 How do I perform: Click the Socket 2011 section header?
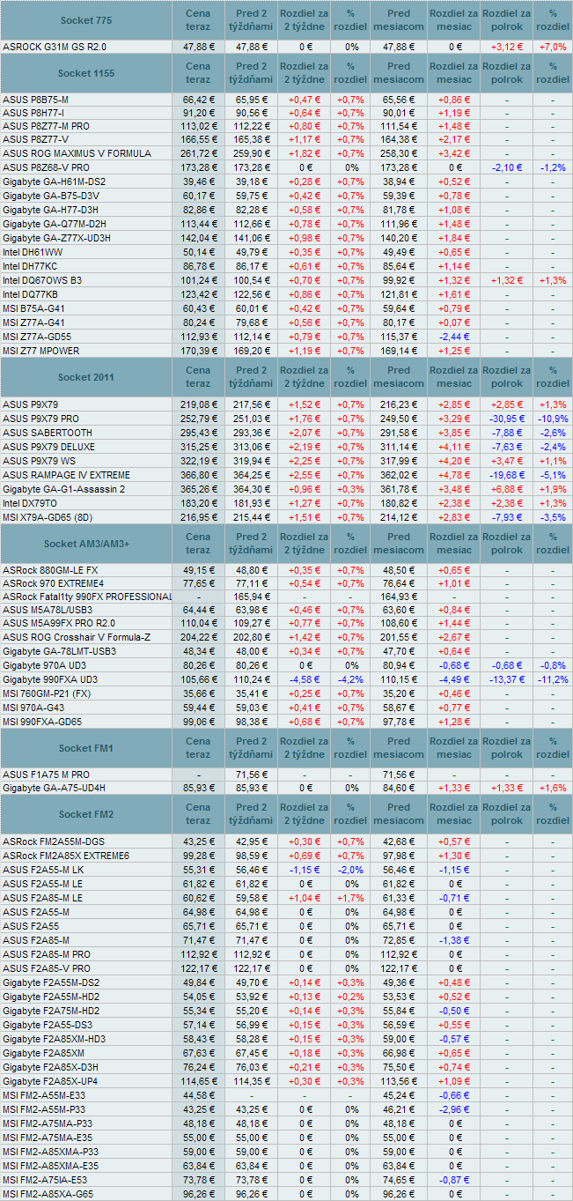[x=86, y=377]
